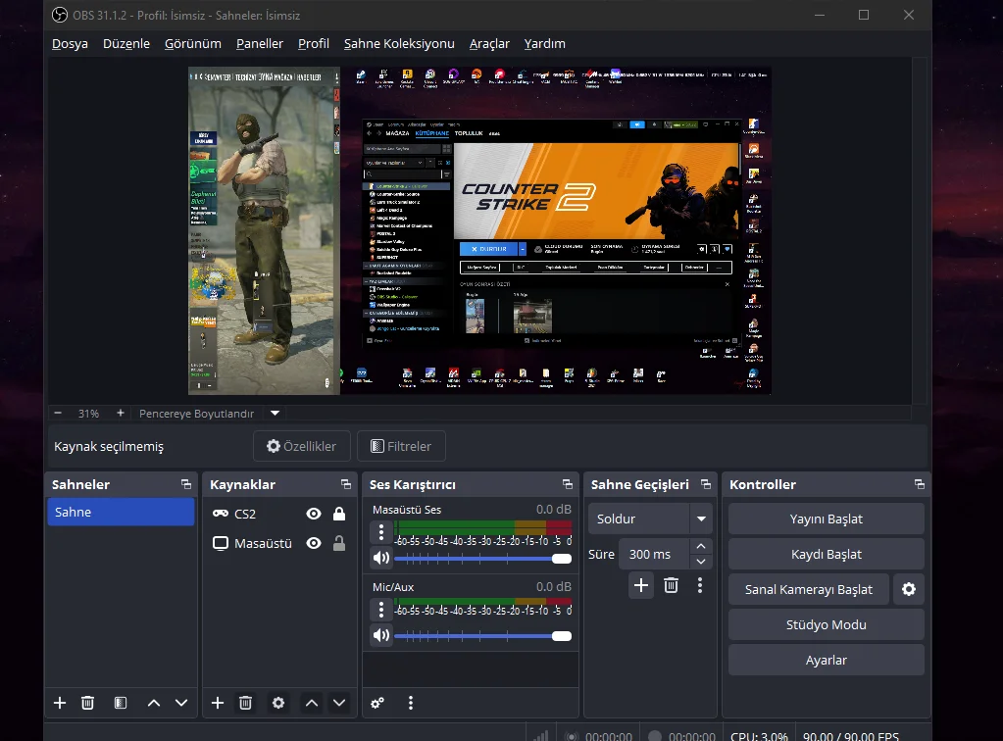
Task: Open advanced audio properties gears icon
Action: [x=377, y=703]
